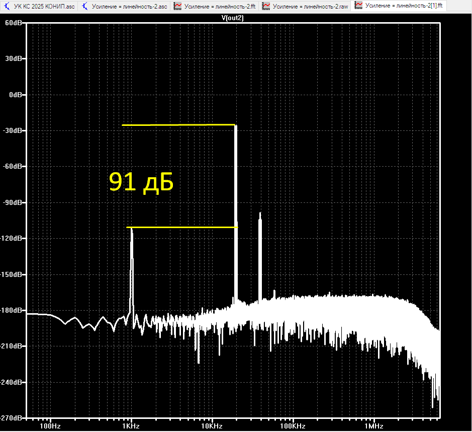Viewport: 472px width, 432px height.
Task: Click the waveform icon on the линейность-2.raw tab
Action: (x=266, y=6)
